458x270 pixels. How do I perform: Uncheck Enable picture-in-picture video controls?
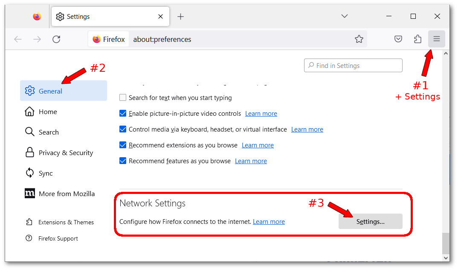123,114
